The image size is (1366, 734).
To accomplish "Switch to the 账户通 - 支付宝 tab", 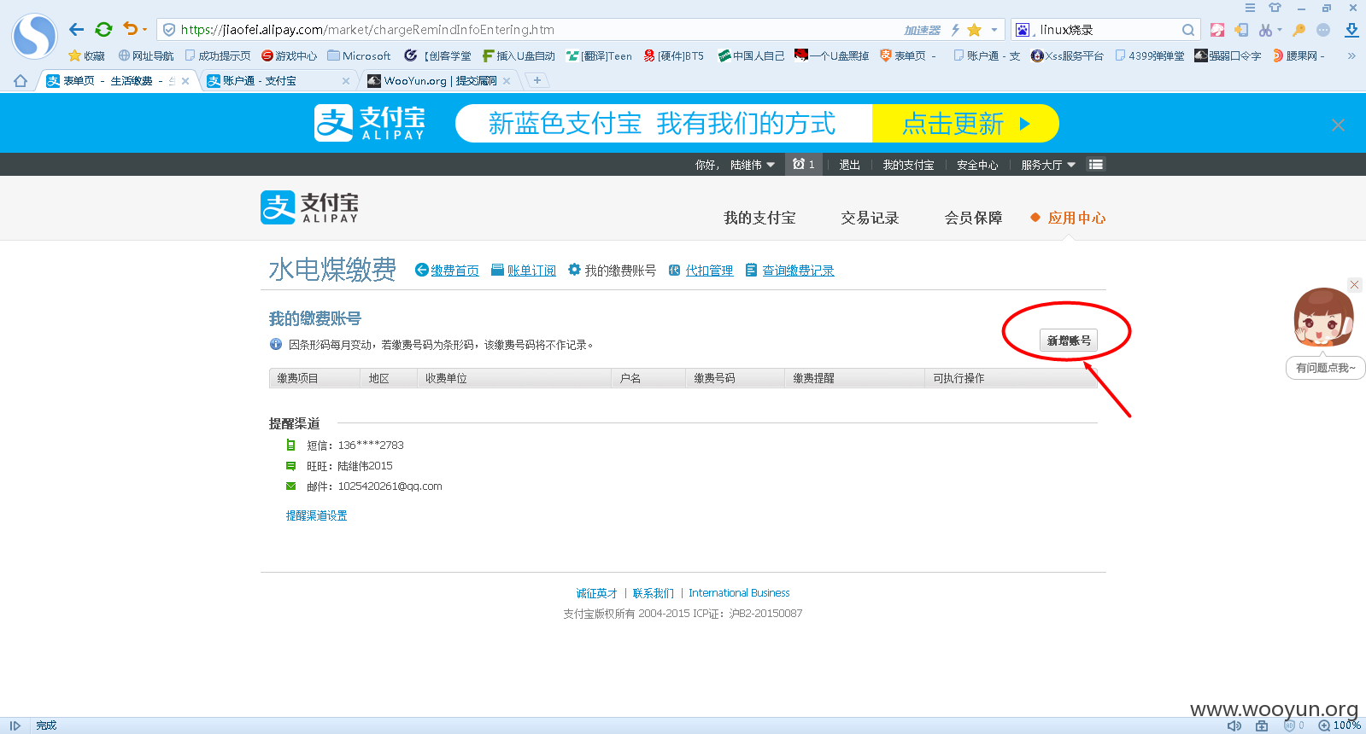I will click(278, 81).
